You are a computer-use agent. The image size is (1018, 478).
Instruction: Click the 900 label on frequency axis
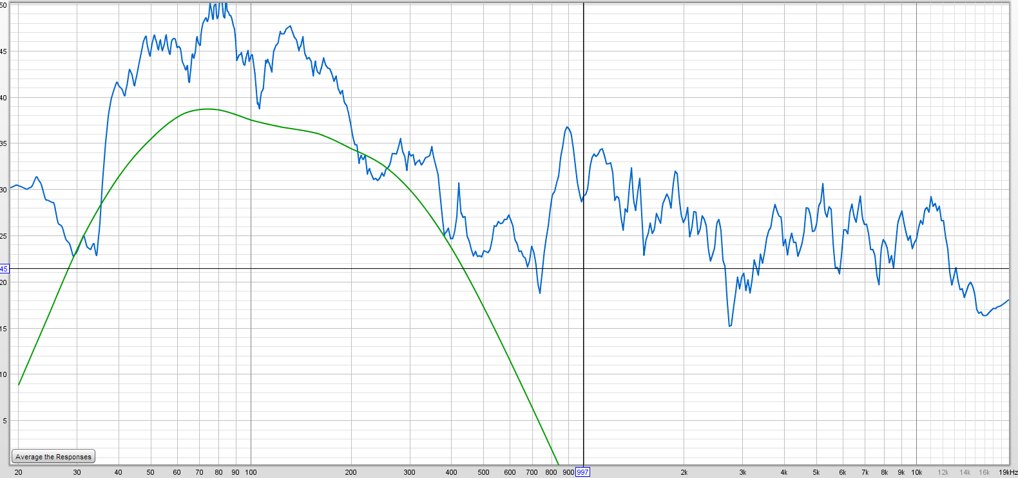(x=568, y=472)
